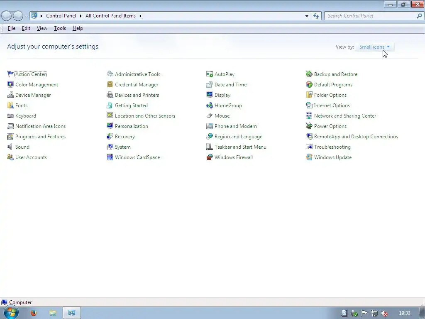425x319 pixels.
Task: Click the Windows Update icon
Action: [309, 157]
